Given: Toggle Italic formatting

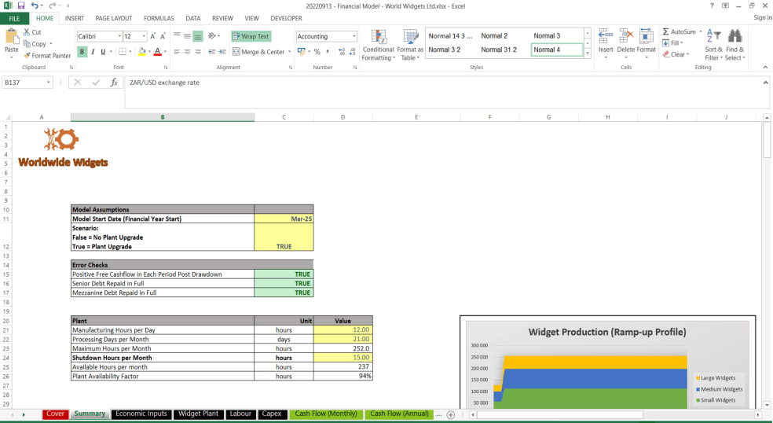Looking at the screenshot, I should tap(92, 51).
